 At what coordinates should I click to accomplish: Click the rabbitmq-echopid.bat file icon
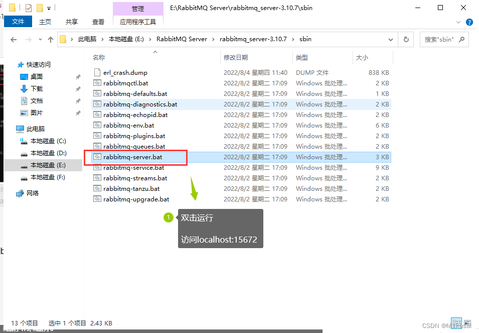[x=97, y=115]
